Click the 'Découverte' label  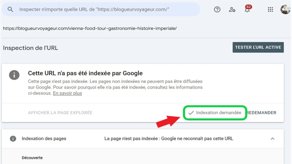(x=32, y=158)
